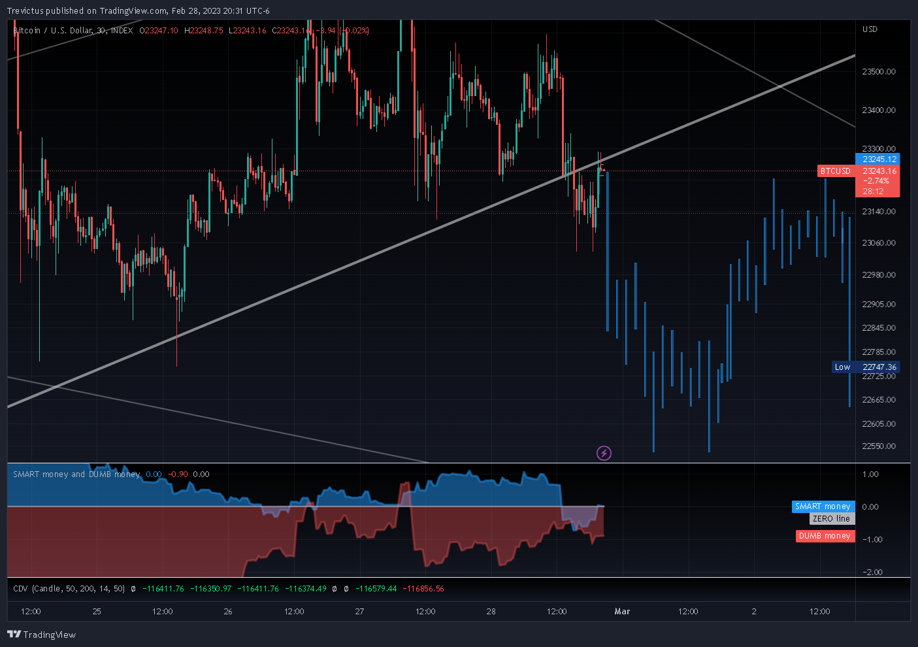The image size is (918, 647).
Task: Click the date 25 on the time axis
Action: [x=97, y=612]
